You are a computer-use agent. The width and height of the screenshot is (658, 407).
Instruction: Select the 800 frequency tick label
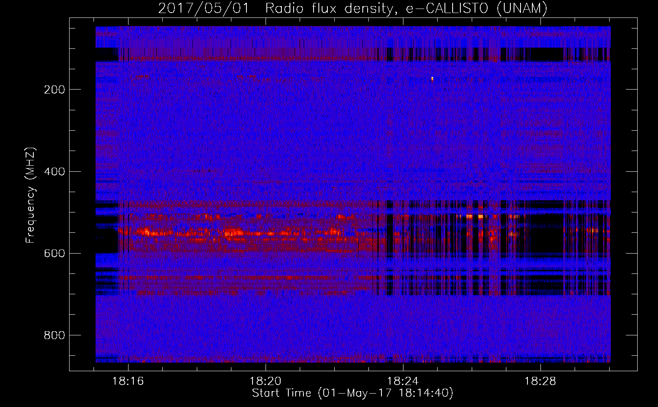pyautogui.click(x=54, y=335)
